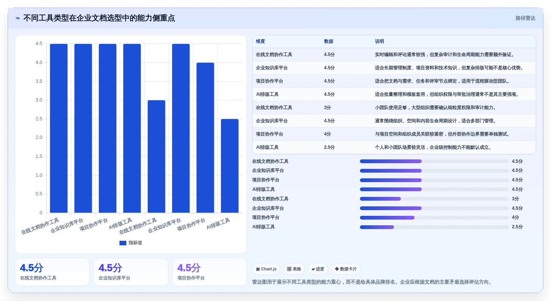
Task: Click the AI排版工具 name in the 2.5分 table row
Action: point(267,148)
